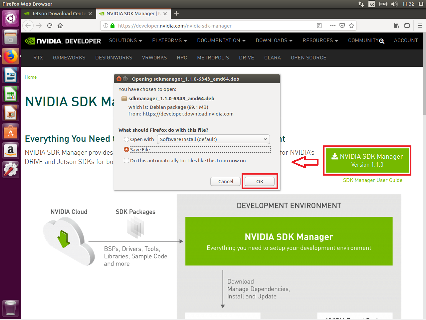Click the clock showing 11:32
This screenshot has width=426, height=320.
click(x=408, y=4)
